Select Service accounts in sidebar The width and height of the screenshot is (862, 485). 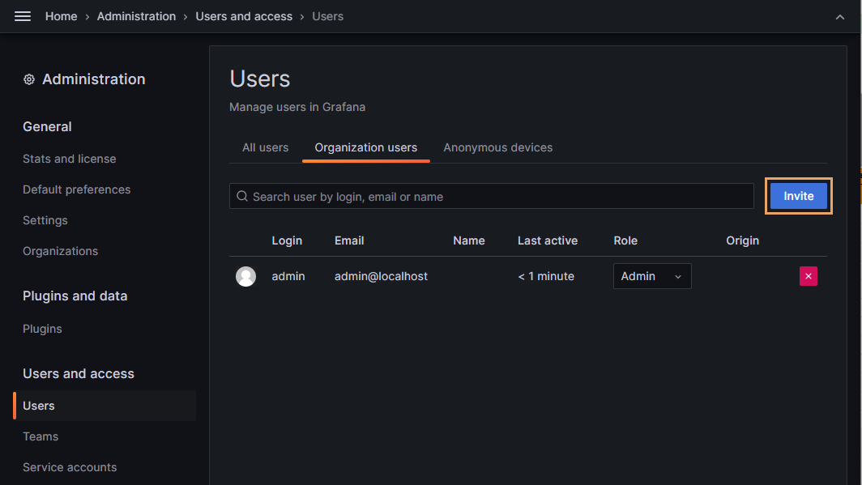coord(70,467)
